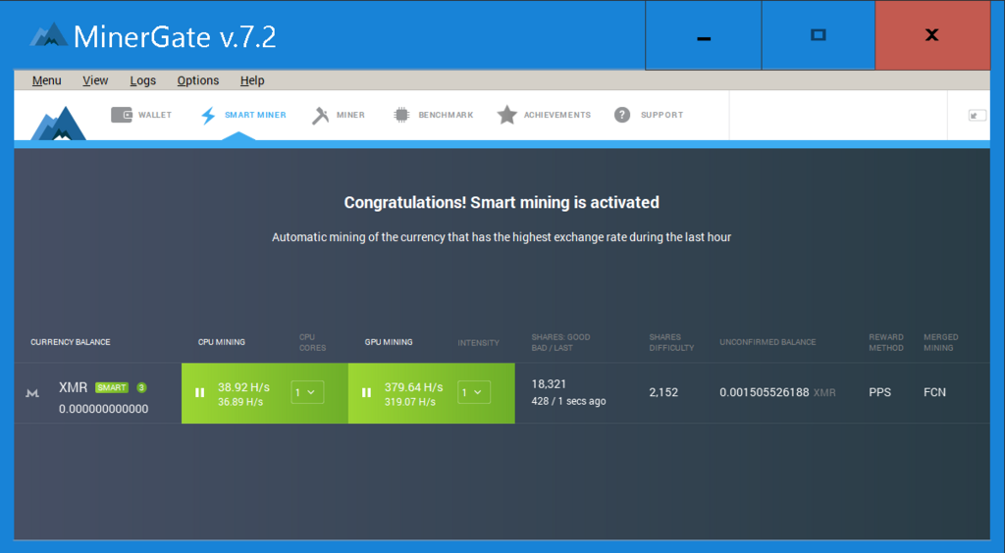
Task: Click the Smart Miner lightning bolt icon
Action: pyautogui.click(x=208, y=116)
